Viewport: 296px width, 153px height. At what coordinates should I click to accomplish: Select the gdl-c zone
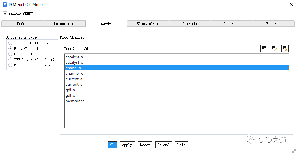177,95
